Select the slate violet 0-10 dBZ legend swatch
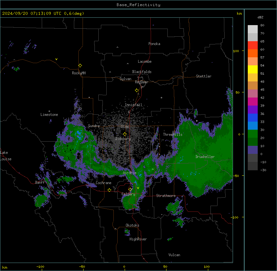 pyautogui.click(x=253, y=150)
